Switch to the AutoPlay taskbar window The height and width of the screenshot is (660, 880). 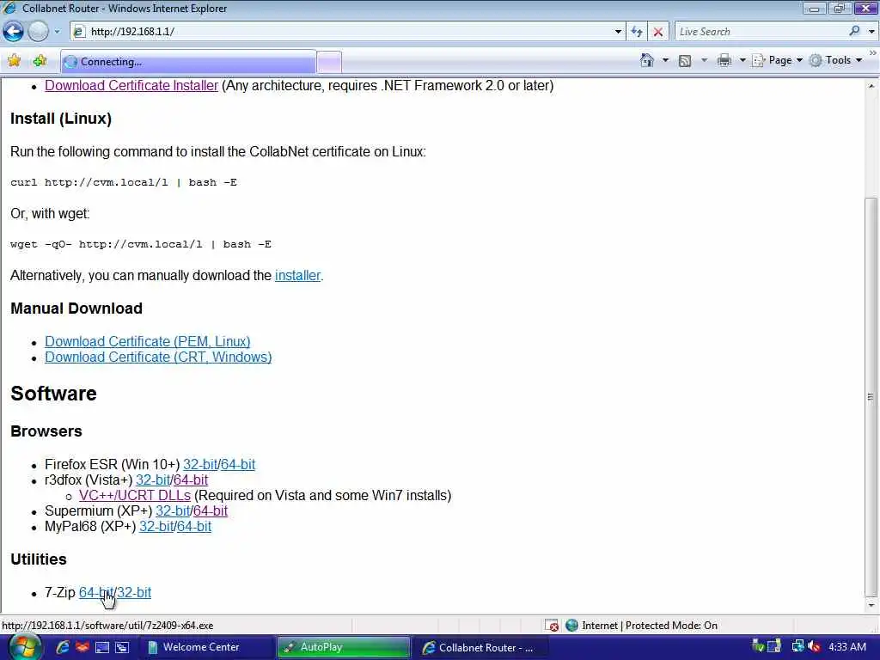(x=344, y=647)
